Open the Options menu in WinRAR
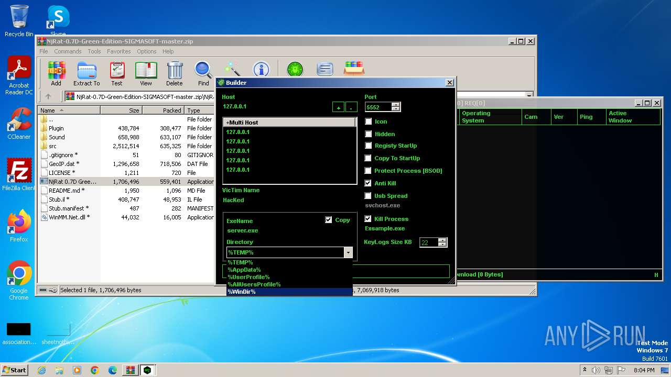671x377 pixels. click(x=147, y=51)
